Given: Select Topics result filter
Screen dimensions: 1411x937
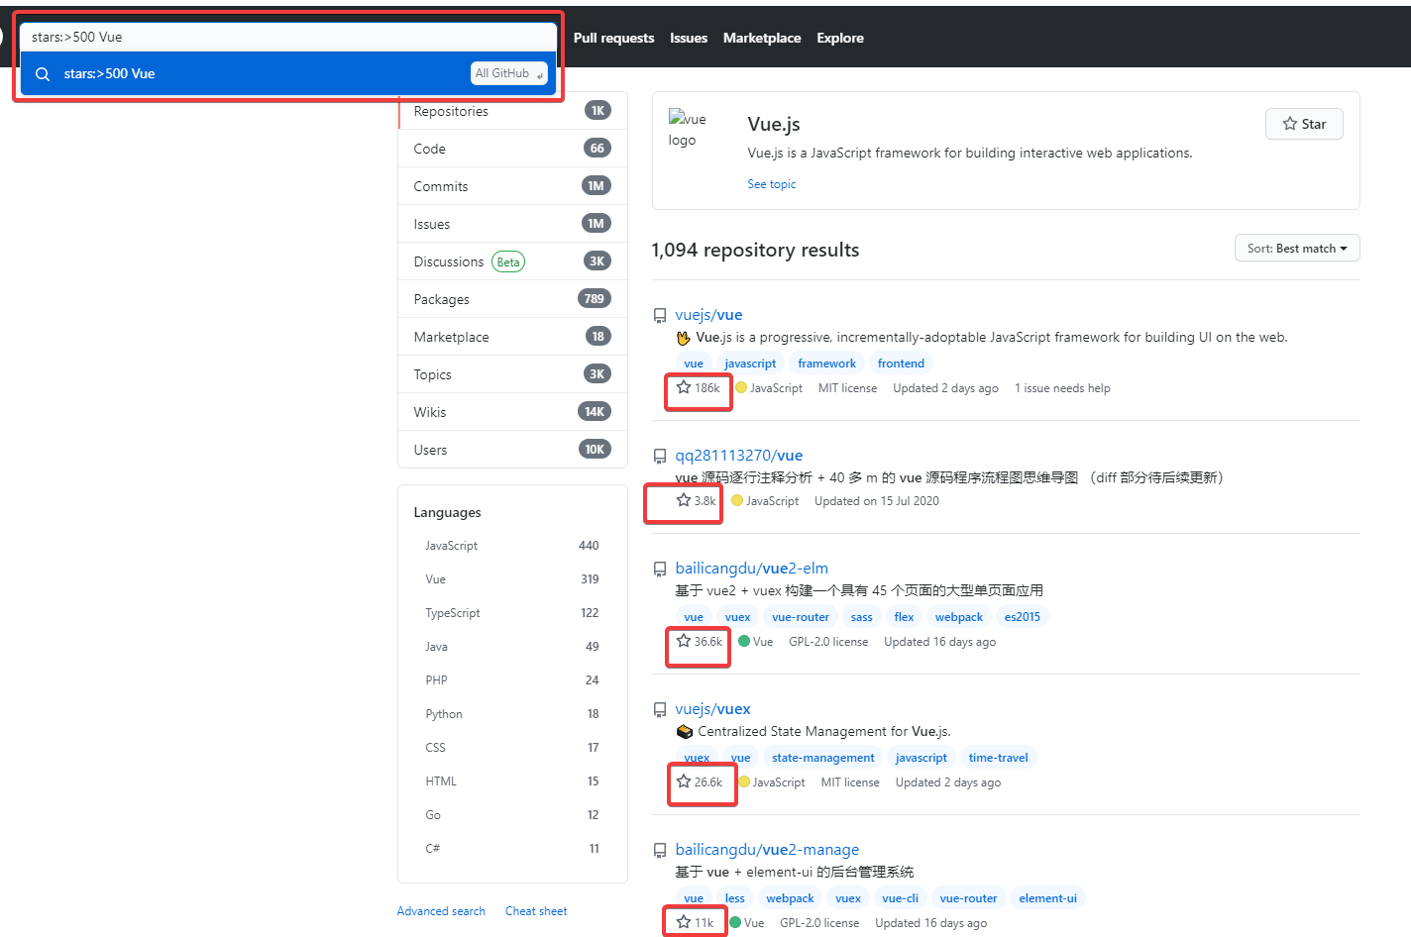Looking at the screenshot, I should [x=513, y=374].
